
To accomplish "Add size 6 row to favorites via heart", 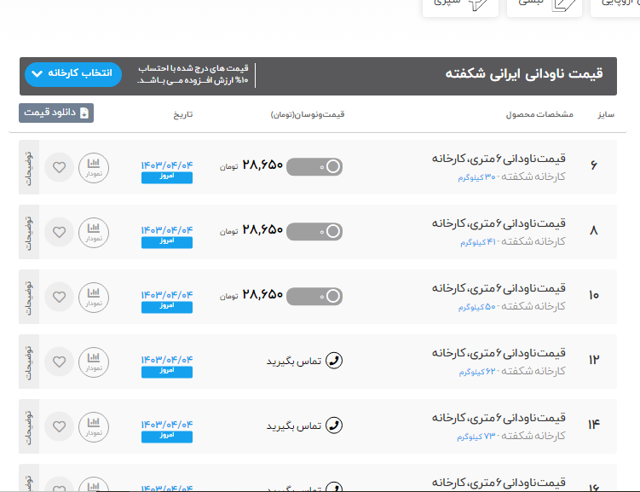I will [59, 167].
